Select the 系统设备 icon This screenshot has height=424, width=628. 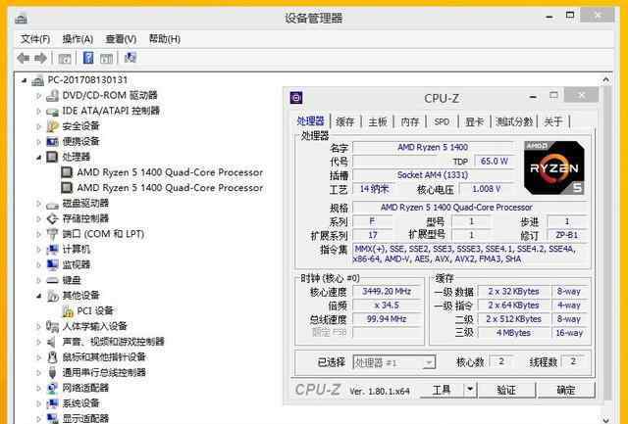52,403
